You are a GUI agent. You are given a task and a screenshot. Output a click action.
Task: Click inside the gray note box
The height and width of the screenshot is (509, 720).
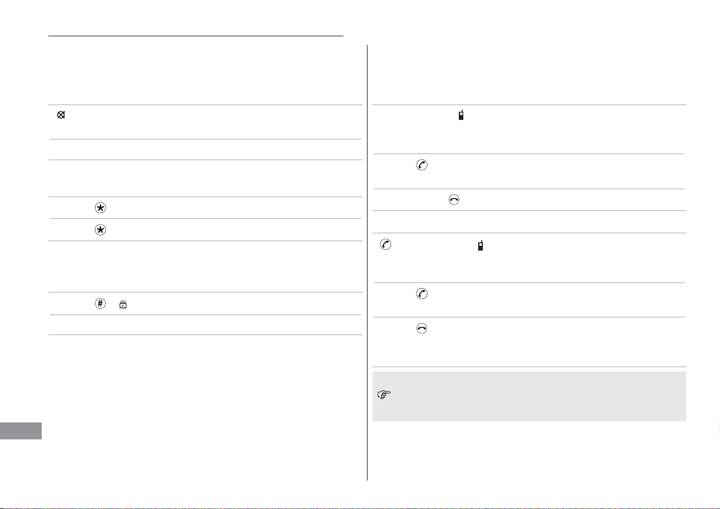click(529, 396)
